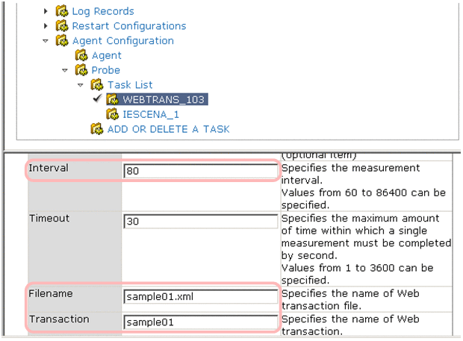Expand the Restart Configurations node
Image resolution: width=463 pixels, height=341 pixels.
46,26
